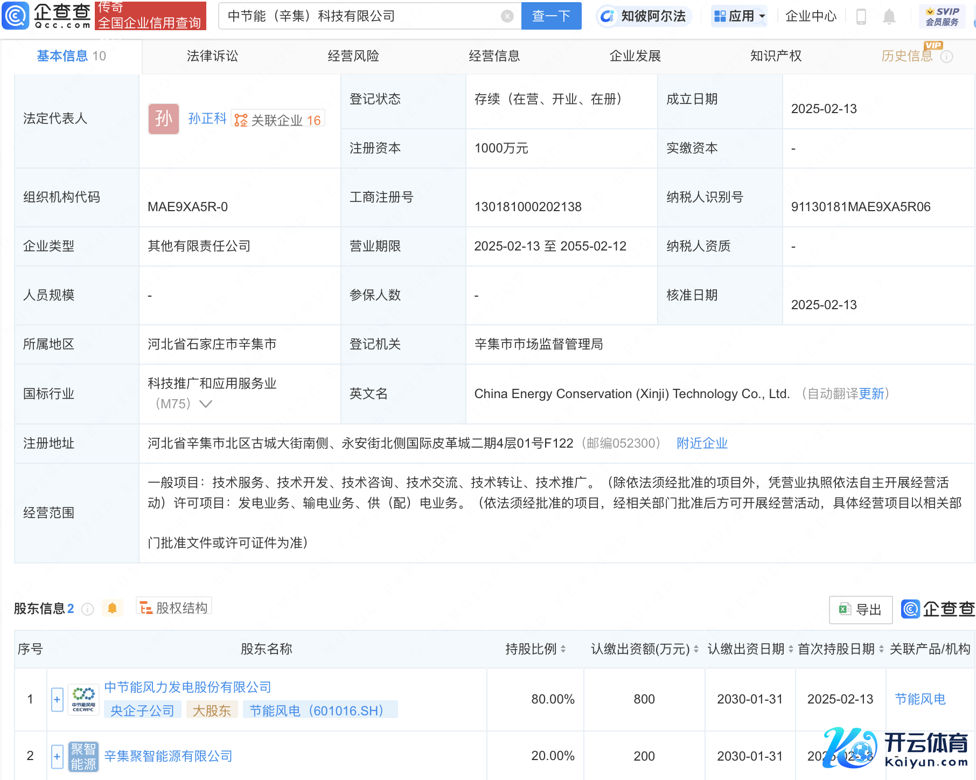Click the info icon beside 历史信息
The width and height of the screenshot is (976, 780).
(946, 57)
